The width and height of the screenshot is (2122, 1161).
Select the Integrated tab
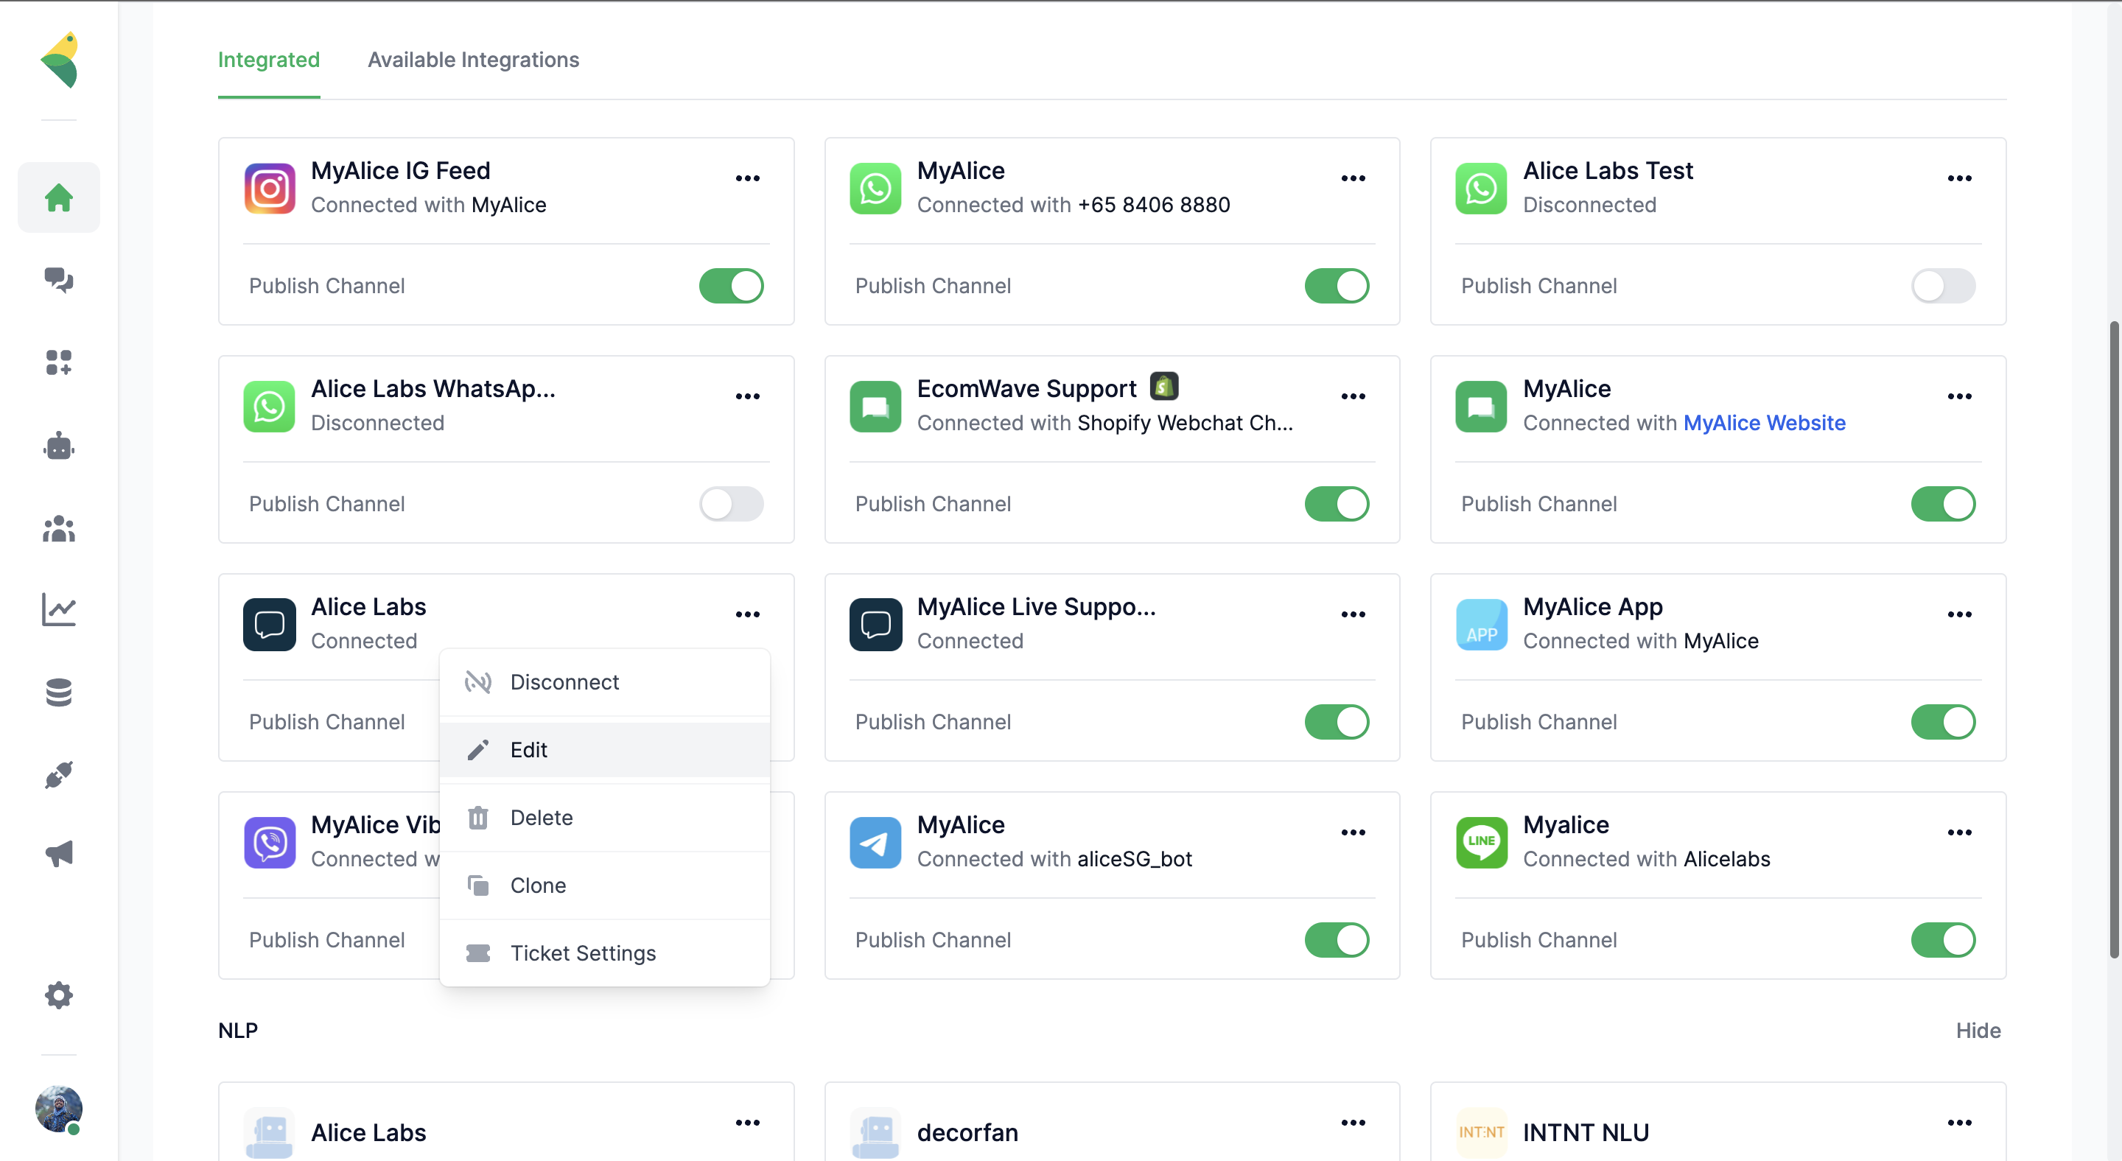(x=268, y=60)
